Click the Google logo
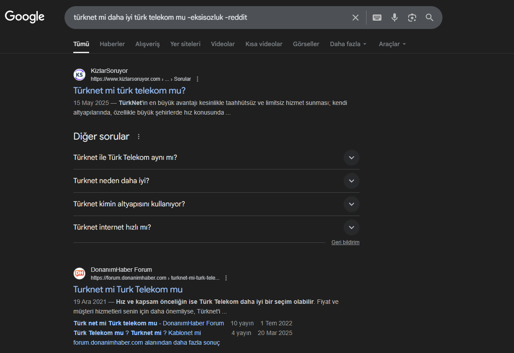Image resolution: width=514 pixels, height=353 pixels. coord(25,17)
